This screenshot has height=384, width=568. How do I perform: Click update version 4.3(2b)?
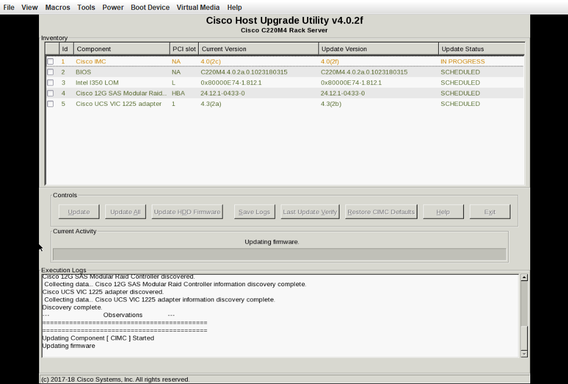331,104
